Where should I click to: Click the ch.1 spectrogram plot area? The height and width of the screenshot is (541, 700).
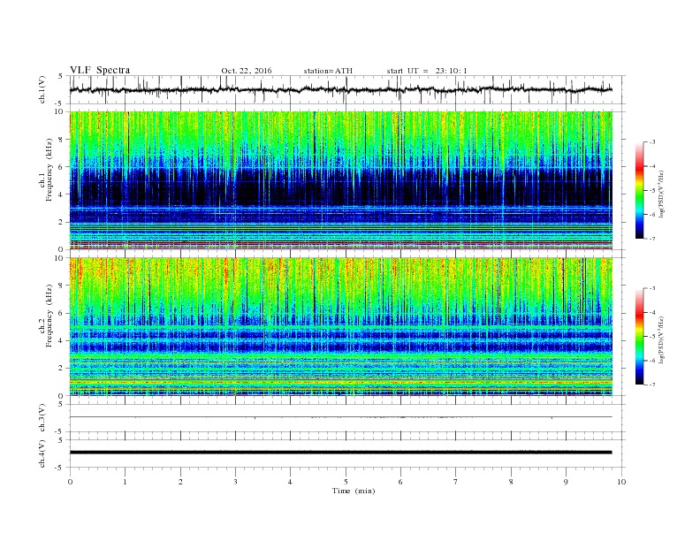[x=340, y=180]
